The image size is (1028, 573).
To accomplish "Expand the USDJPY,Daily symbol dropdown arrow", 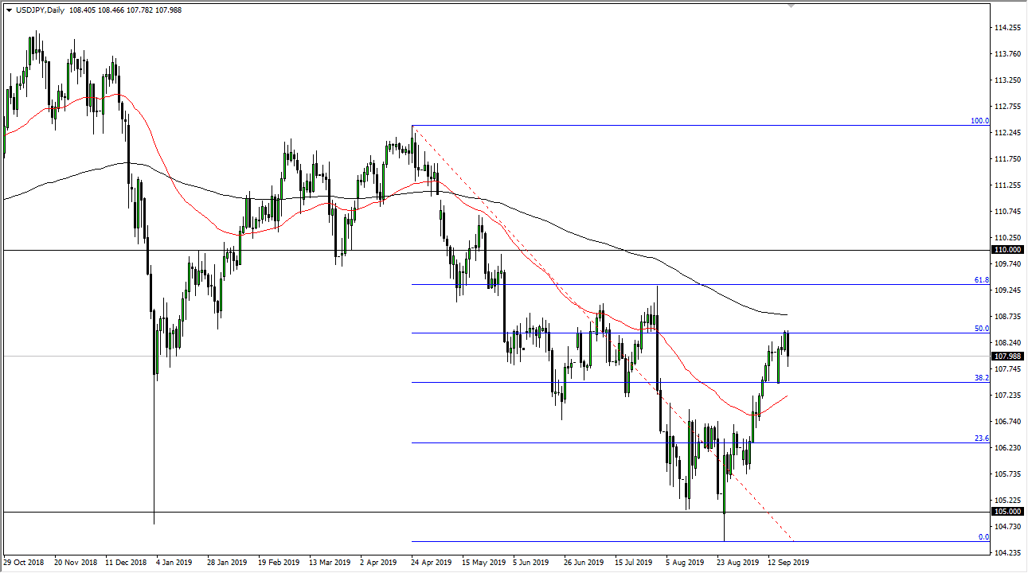I will coord(10,10).
